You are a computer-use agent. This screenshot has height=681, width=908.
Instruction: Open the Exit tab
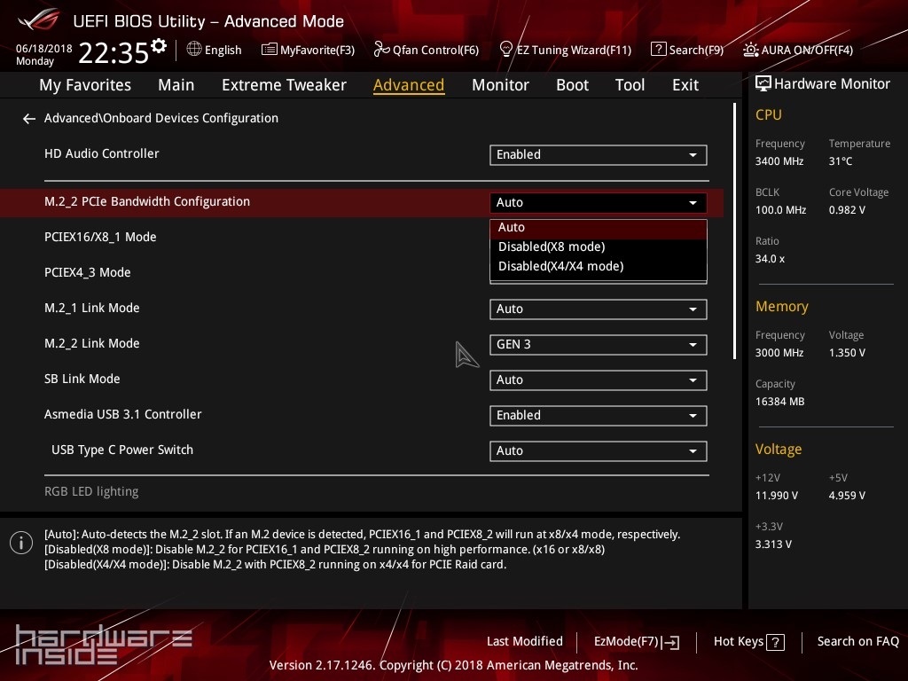click(x=685, y=85)
